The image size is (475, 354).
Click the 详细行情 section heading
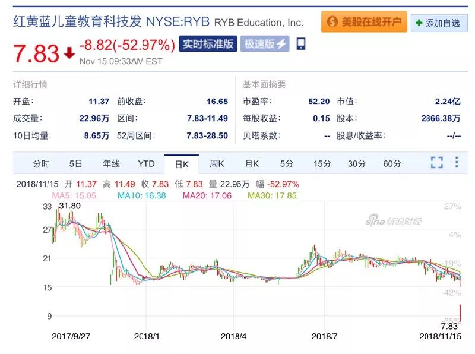(x=30, y=84)
